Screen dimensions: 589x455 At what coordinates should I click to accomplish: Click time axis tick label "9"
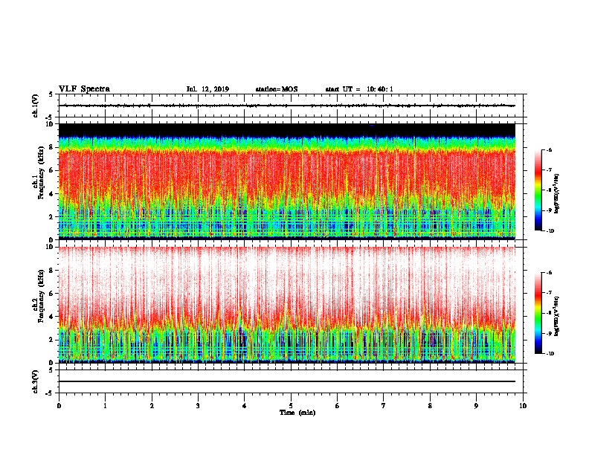click(476, 406)
